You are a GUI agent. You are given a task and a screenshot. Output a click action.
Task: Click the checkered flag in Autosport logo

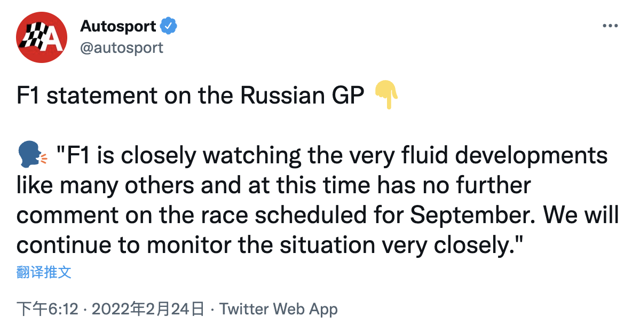pos(32,37)
